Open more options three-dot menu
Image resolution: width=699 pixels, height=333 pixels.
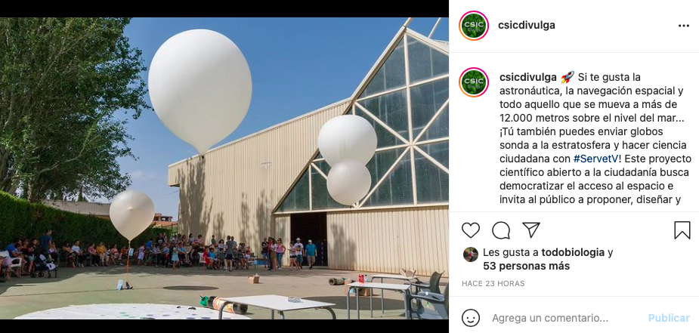684,26
